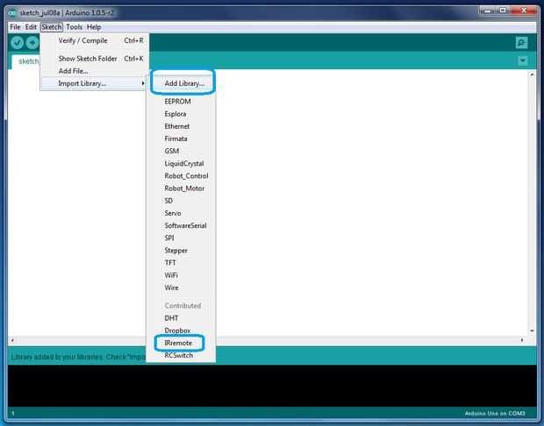Click the 'Library added to your libraries' status message
This screenshot has width=544, height=426.
pyautogui.click(x=78, y=357)
